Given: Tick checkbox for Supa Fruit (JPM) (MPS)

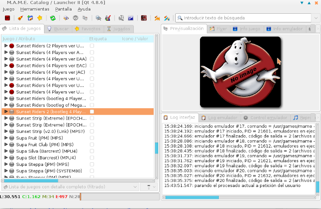Looking at the screenshot, I should point(92,138).
